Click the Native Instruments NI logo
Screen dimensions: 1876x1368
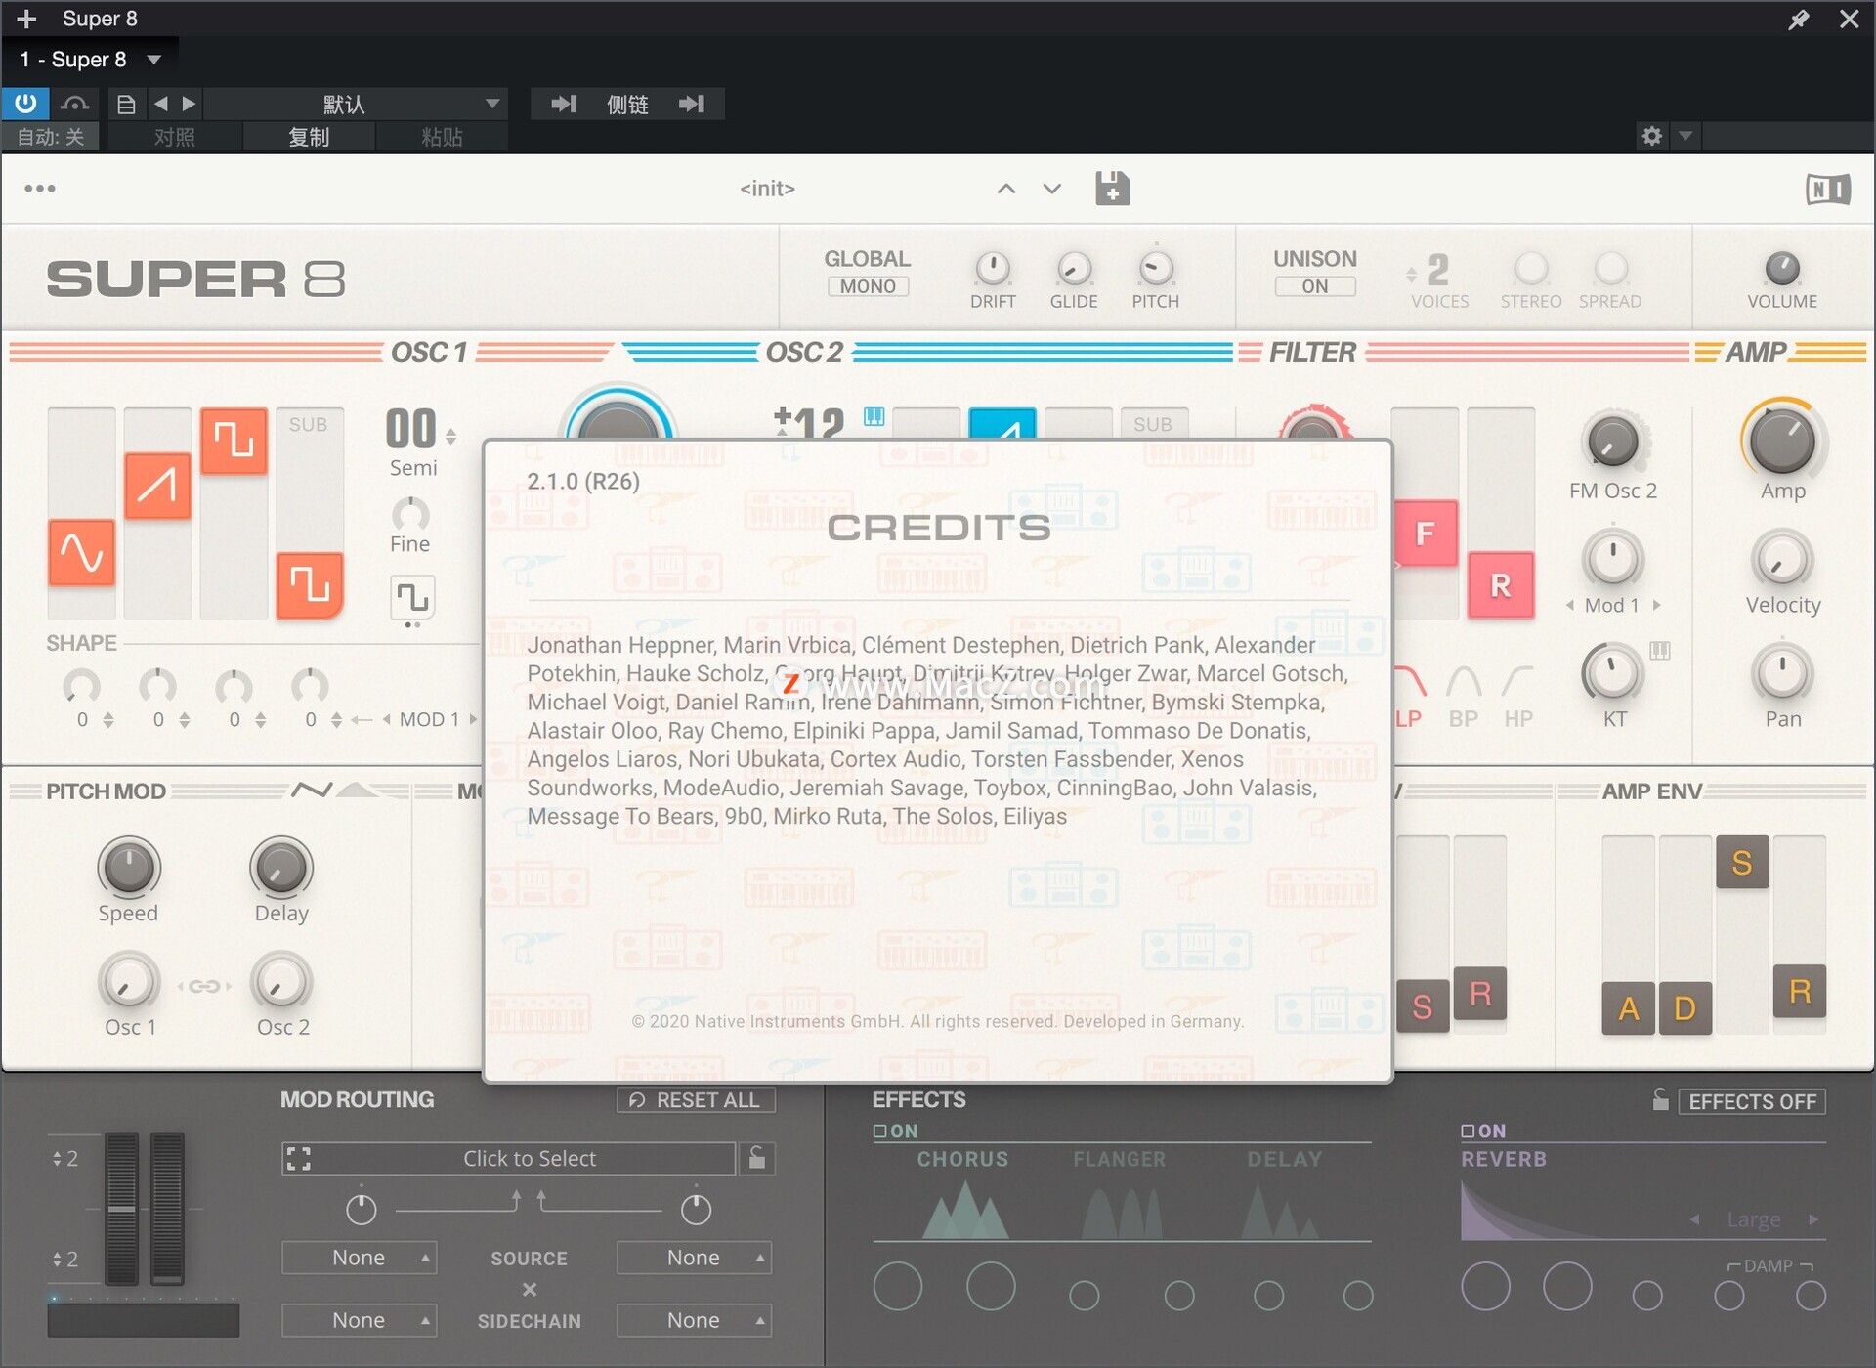(1828, 189)
